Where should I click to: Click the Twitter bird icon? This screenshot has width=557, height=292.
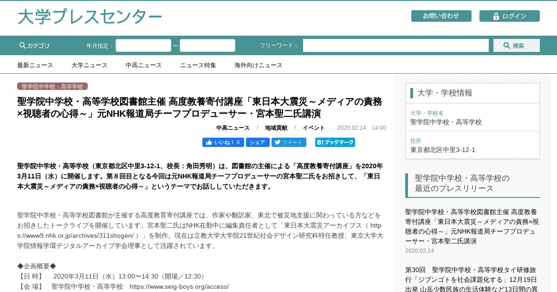[278, 142]
